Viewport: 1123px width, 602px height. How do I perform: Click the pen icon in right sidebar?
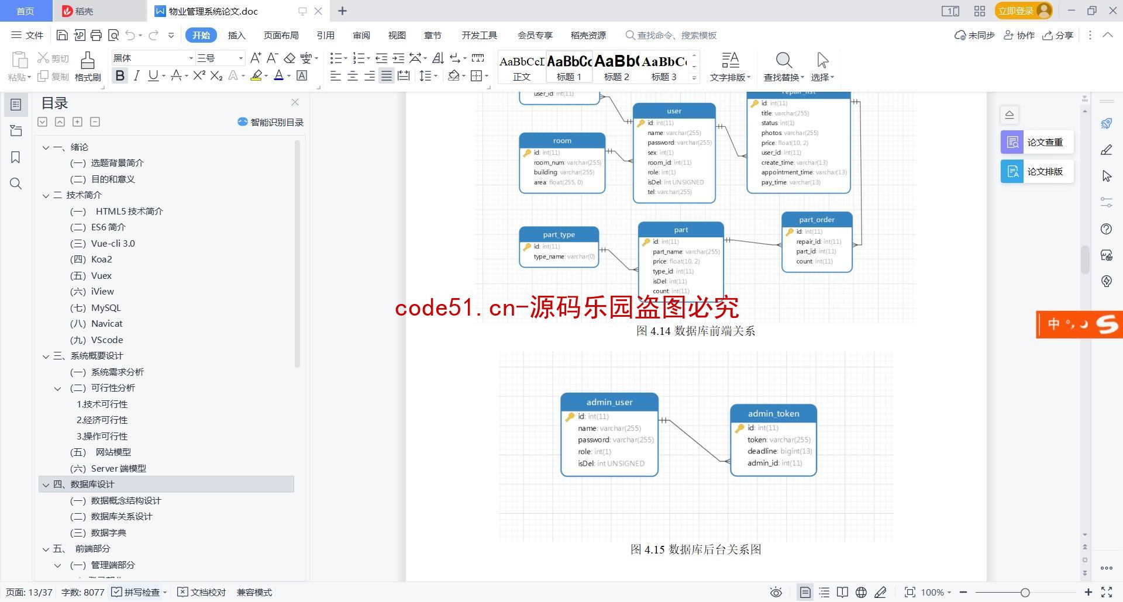1106,150
